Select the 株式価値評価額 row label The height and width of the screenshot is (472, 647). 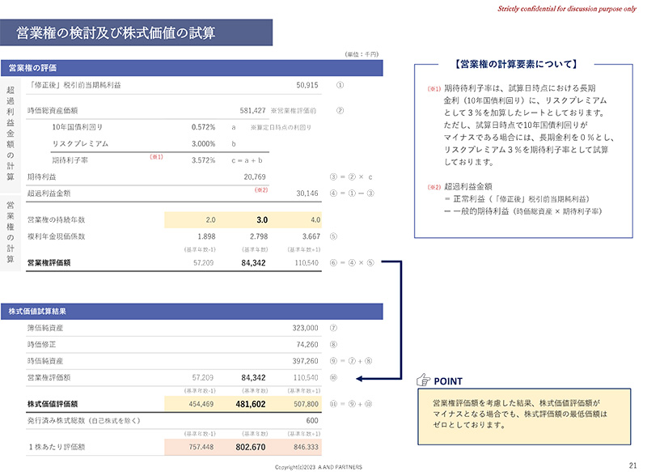[53, 404]
